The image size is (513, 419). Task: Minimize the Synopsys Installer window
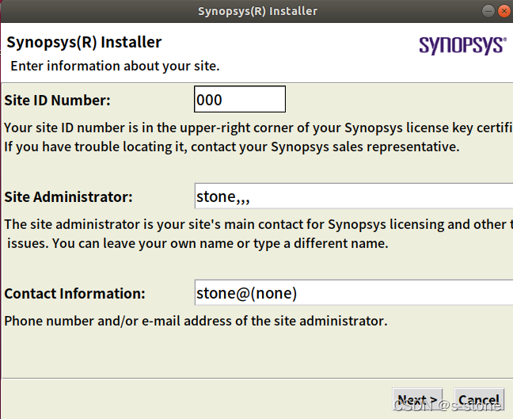point(488,11)
